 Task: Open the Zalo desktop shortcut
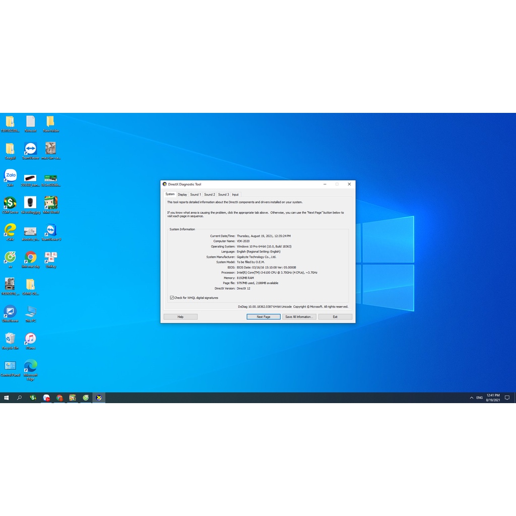(x=10, y=176)
